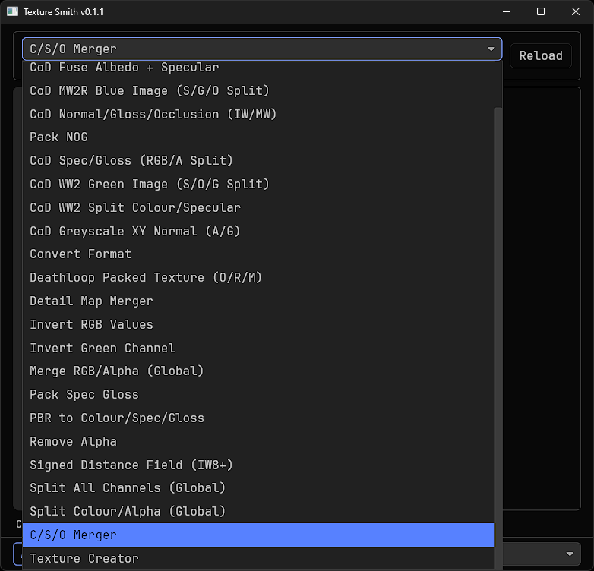Screen dimensions: 594x571
Task: Choose Split Colour/Alpha (Global)
Action: [x=259, y=512]
